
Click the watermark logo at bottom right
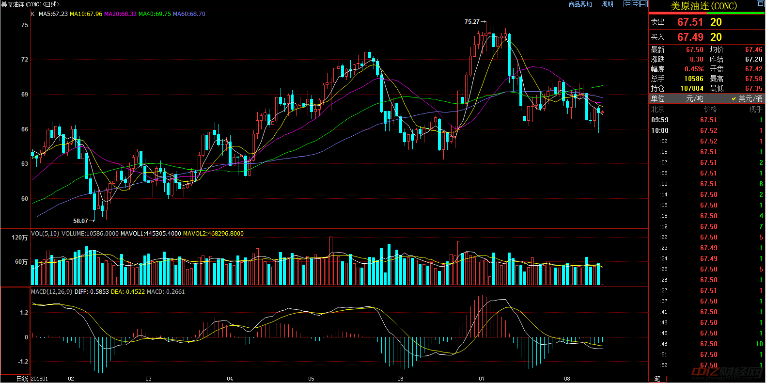726,373
